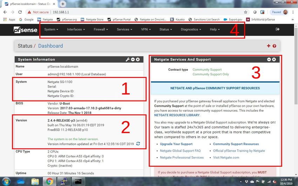Open Netgate bookmark

pyautogui.click(x=45, y=19)
